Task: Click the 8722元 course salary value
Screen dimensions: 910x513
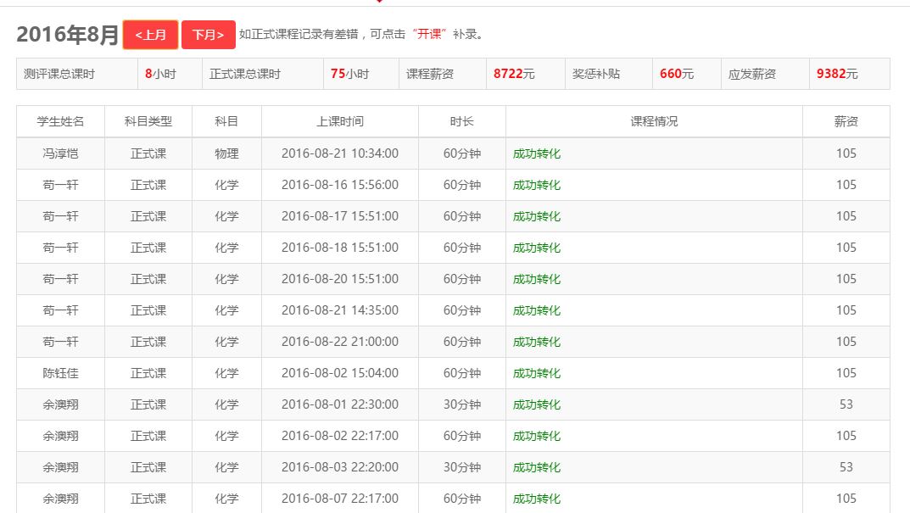Action: (514, 74)
